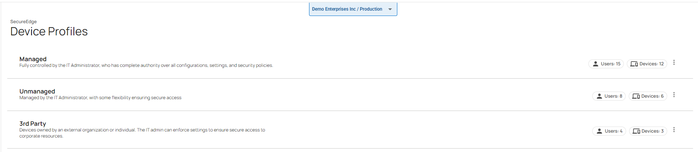Select the 3rd Party profile title
The image size is (698, 152).
[x=33, y=123]
